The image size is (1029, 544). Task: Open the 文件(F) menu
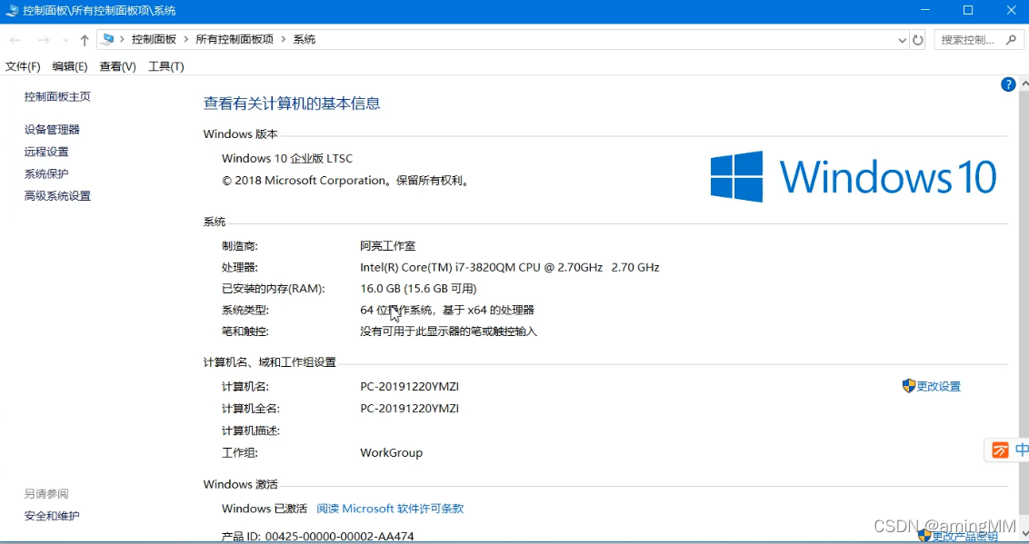(x=23, y=66)
